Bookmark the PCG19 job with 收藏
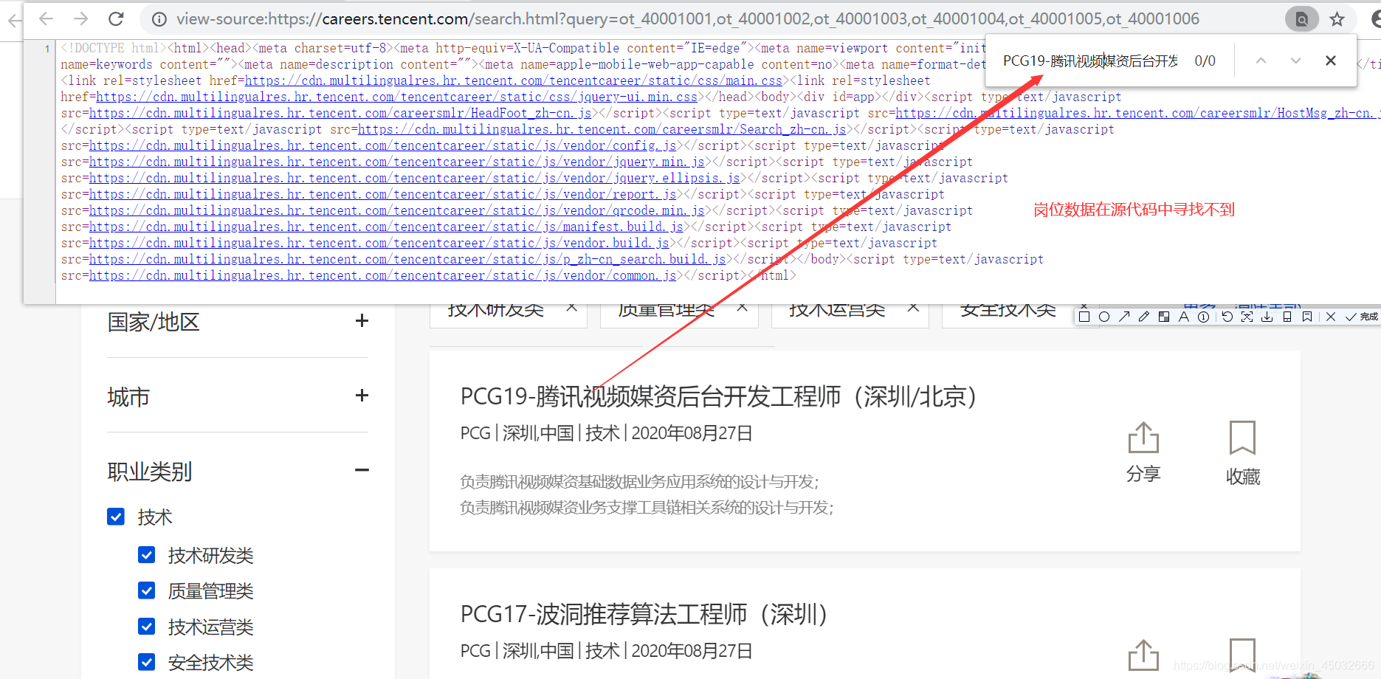1381x679 pixels. [1243, 452]
